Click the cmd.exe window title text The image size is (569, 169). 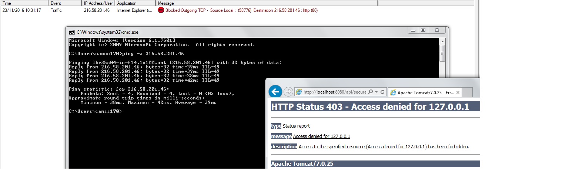click(107, 32)
